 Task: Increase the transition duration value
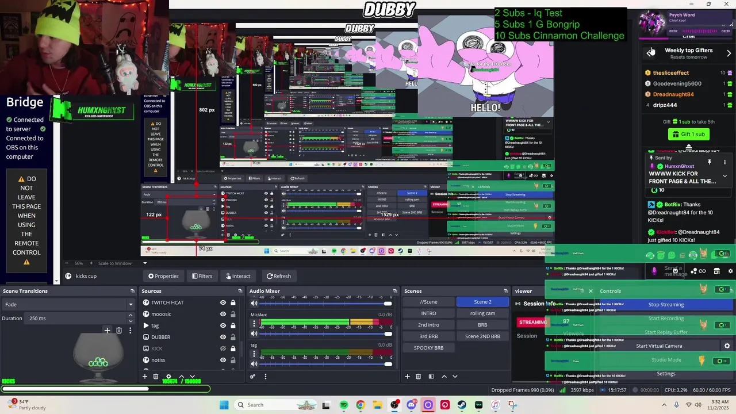click(131, 316)
